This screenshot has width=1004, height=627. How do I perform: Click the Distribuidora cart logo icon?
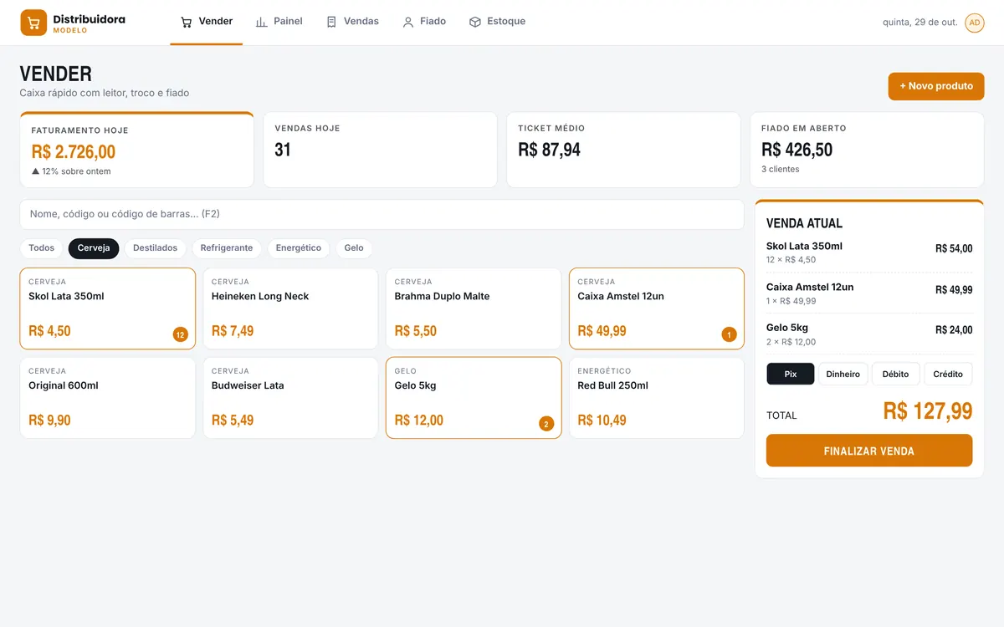tap(33, 23)
